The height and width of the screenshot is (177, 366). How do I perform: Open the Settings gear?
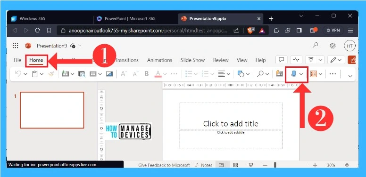pos(333,46)
